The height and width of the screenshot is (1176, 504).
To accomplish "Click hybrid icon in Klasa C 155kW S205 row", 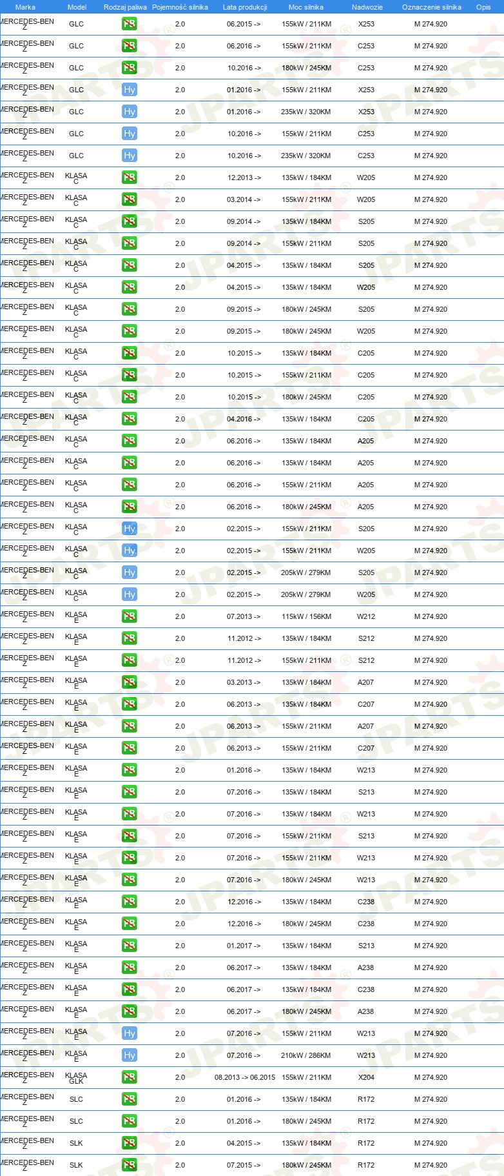I will pyautogui.click(x=129, y=529).
